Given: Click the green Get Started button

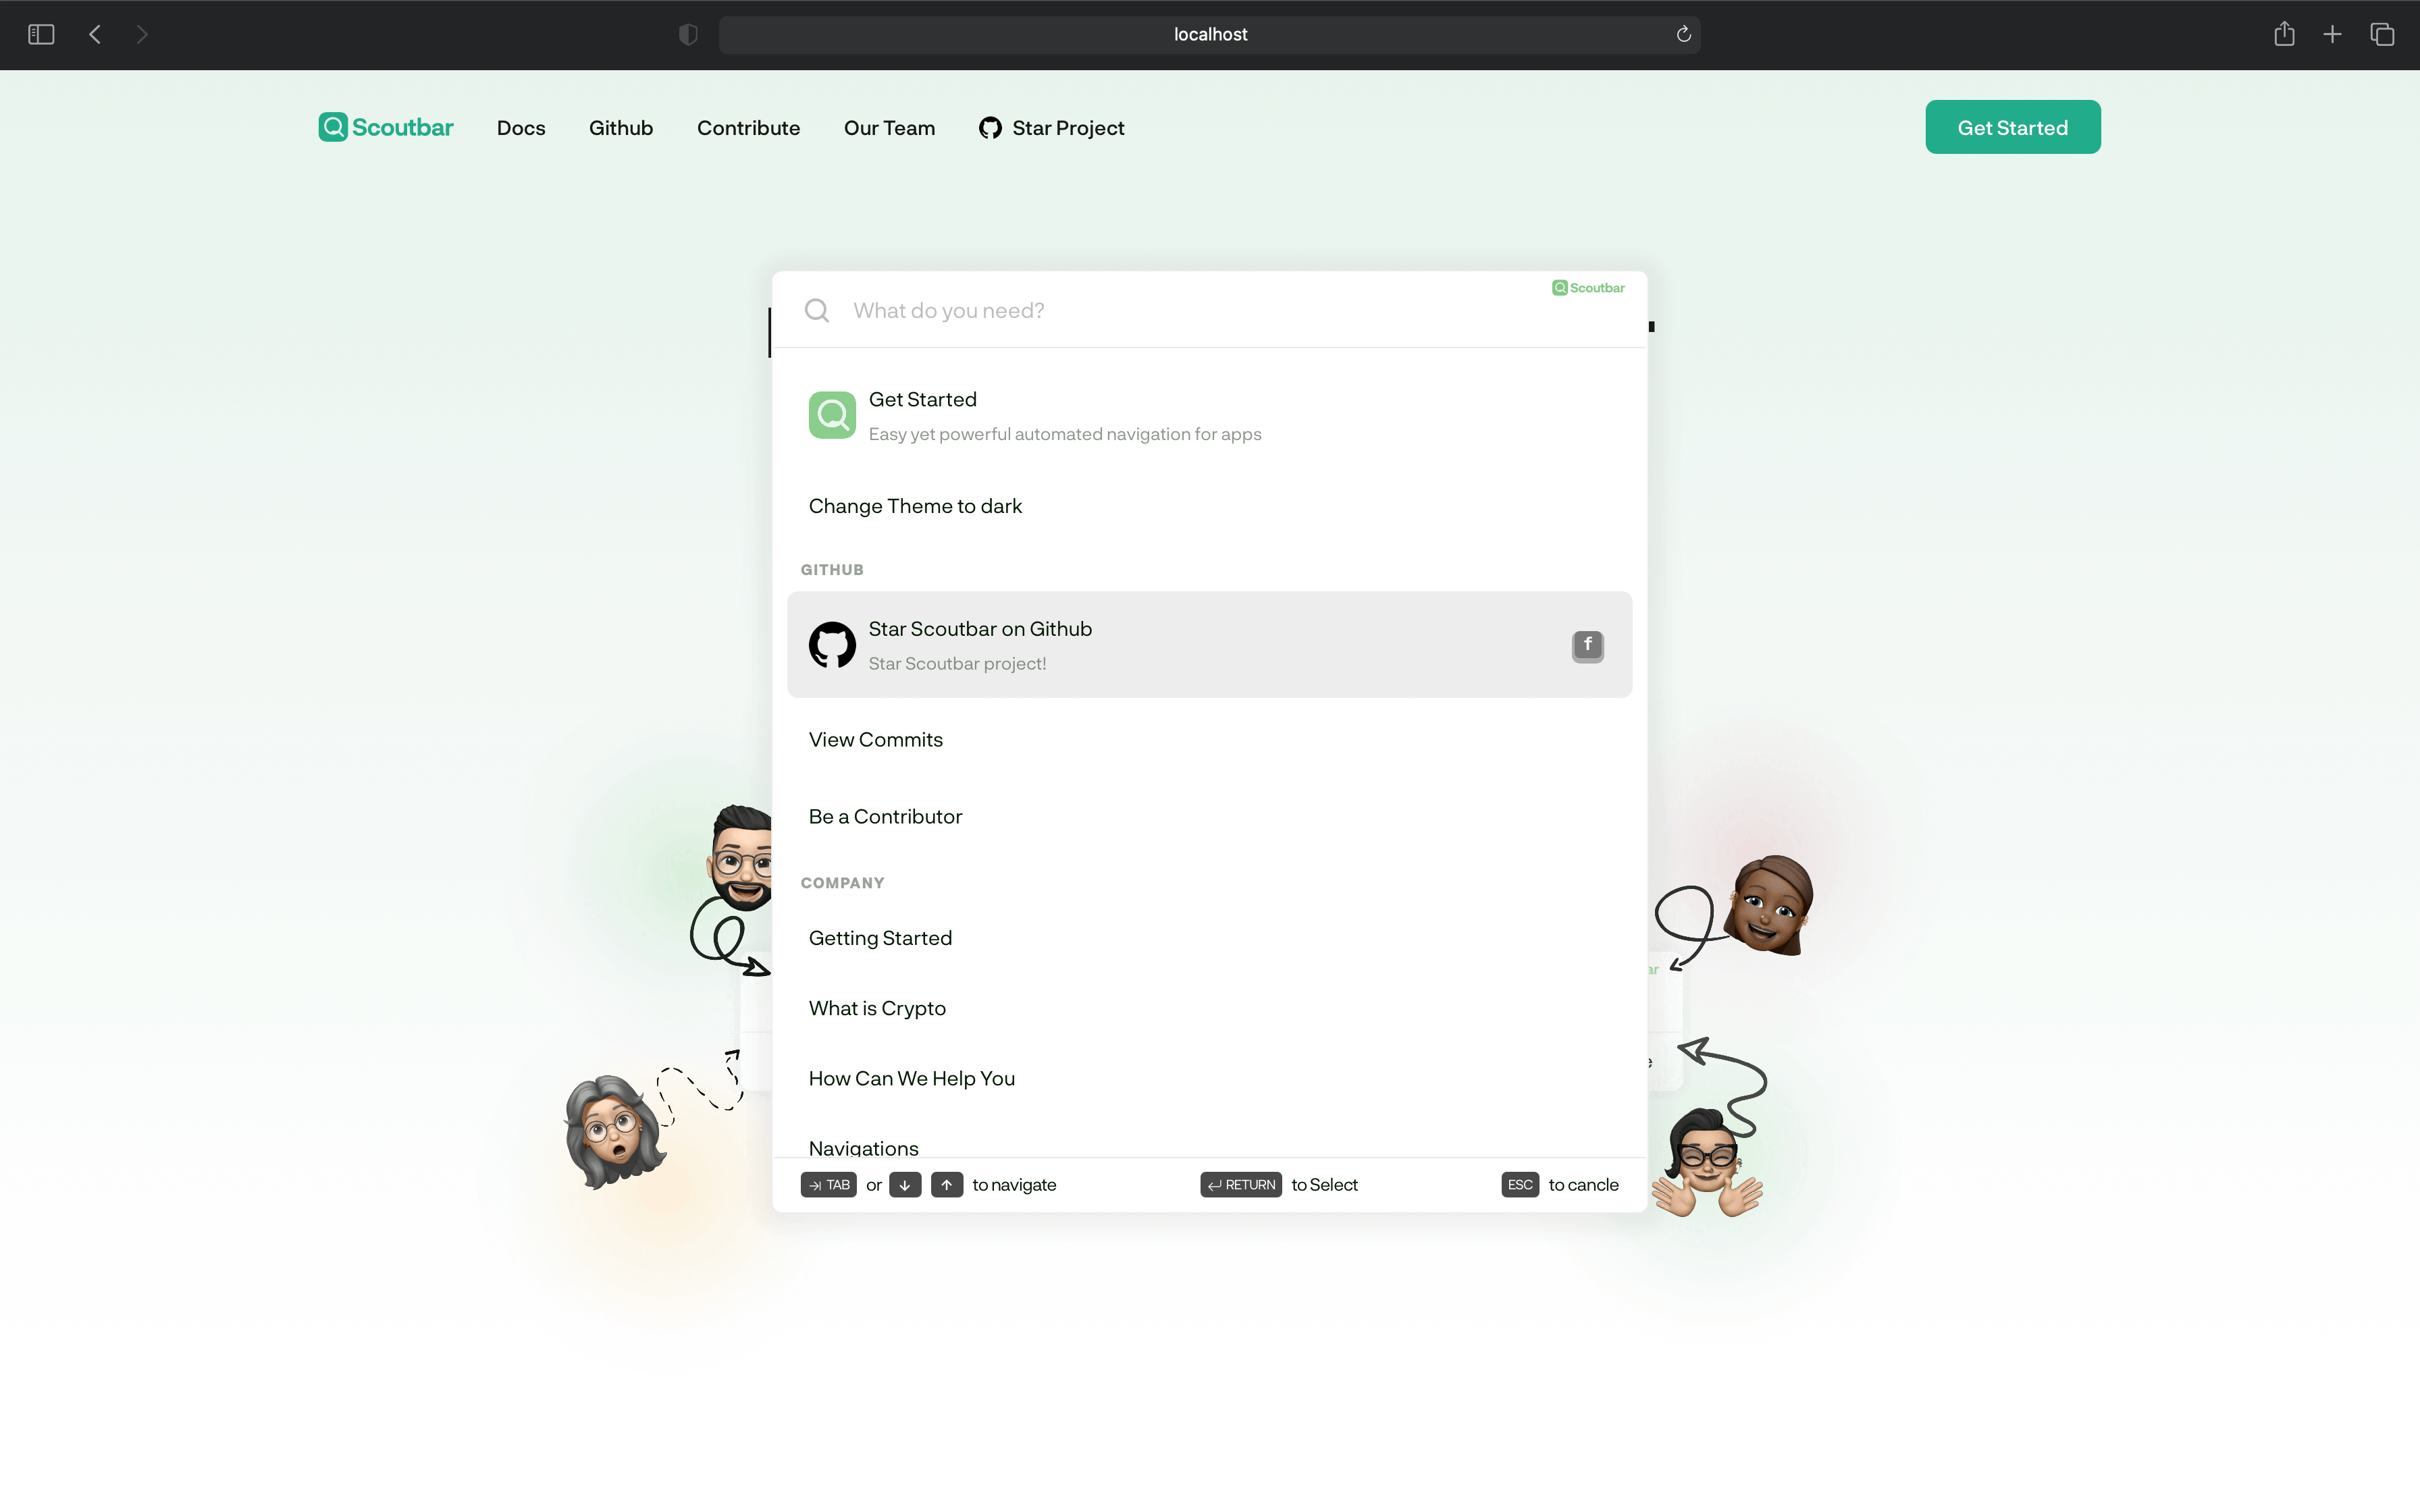Looking at the screenshot, I should click(2012, 127).
